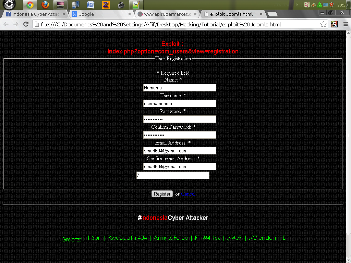Focus the Password field
This screenshot has width=351, height=263.
(180, 119)
